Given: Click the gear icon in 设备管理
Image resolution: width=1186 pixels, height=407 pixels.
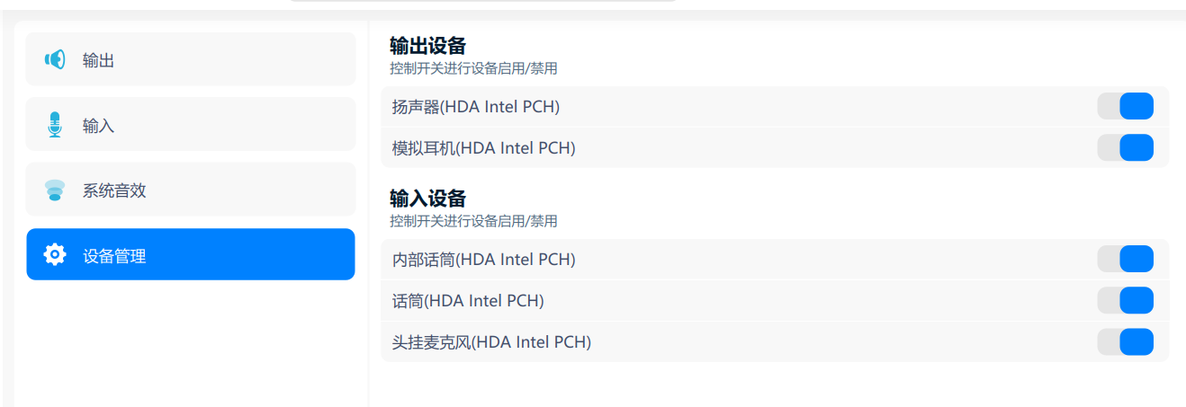Looking at the screenshot, I should point(55,255).
